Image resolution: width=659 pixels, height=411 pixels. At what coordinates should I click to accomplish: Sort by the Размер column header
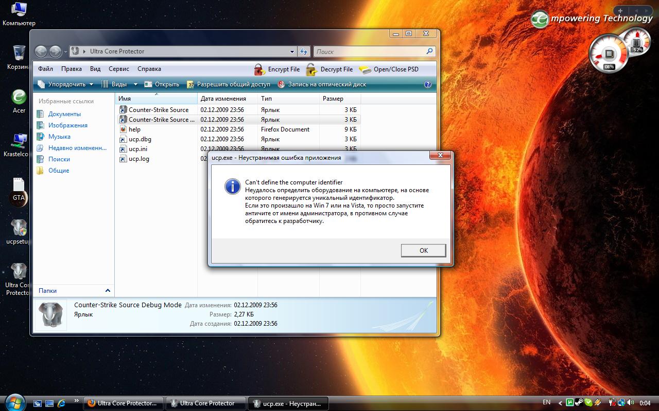point(340,98)
